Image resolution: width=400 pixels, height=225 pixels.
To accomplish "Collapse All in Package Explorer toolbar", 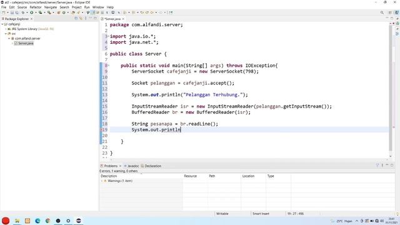I will pos(76,18).
